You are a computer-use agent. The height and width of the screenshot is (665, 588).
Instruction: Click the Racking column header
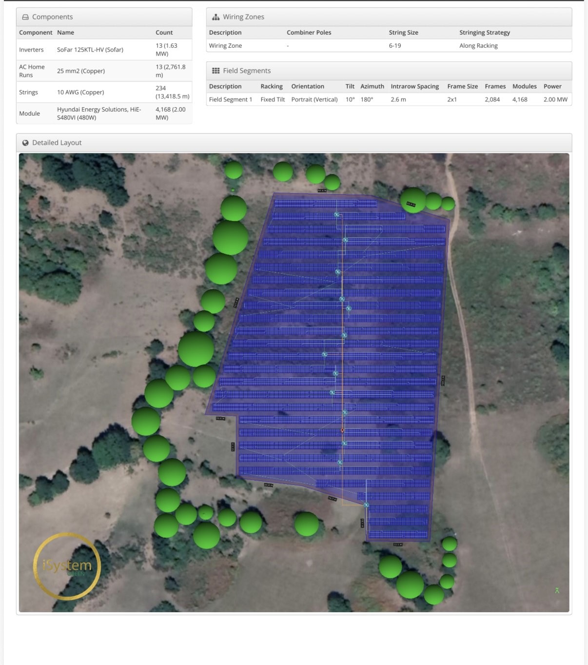pyautogui.click(x=272, y=86)
